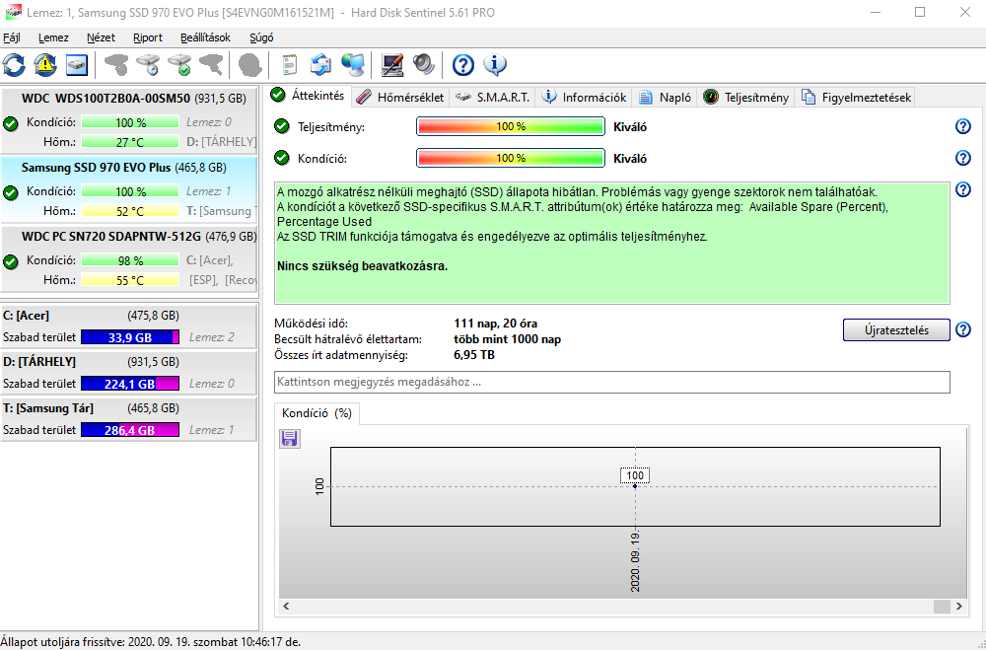Viewport: 986px width, 650px height.
Task: Click green check icon of WDC WDS100T2B0A disk
Action: (x=10, y=124)
